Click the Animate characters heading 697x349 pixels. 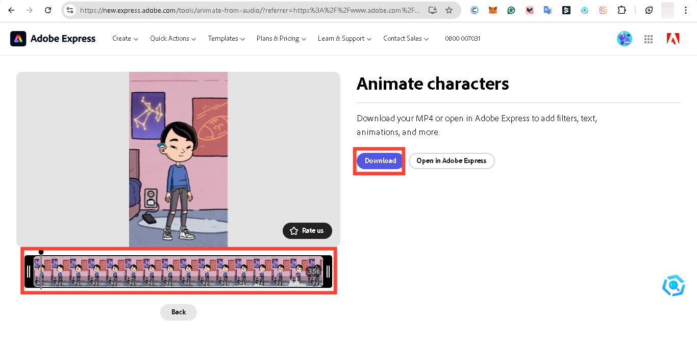pyautogui.click(x=433, y=84)
